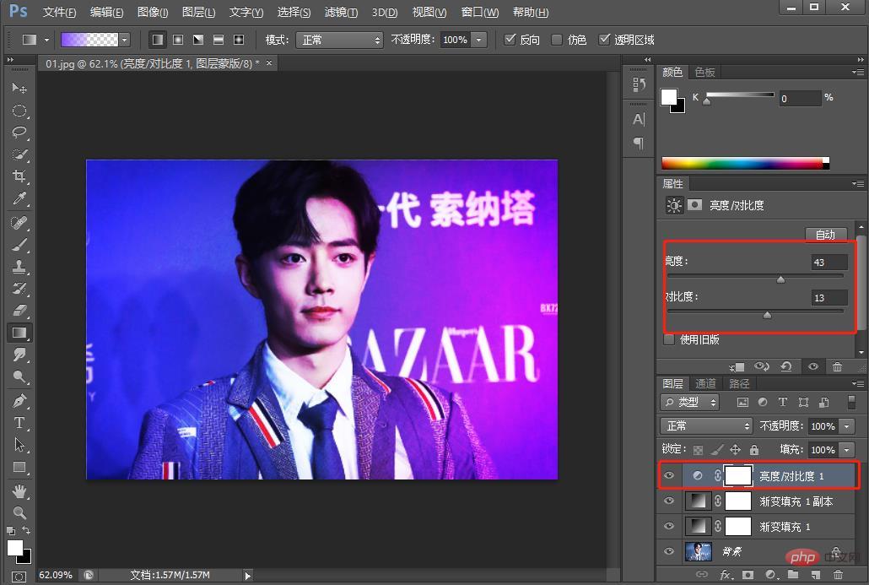Choose angle gradient style
Image resolution: width=869 pixels, height=585 pixels.
tap(198, 40)
